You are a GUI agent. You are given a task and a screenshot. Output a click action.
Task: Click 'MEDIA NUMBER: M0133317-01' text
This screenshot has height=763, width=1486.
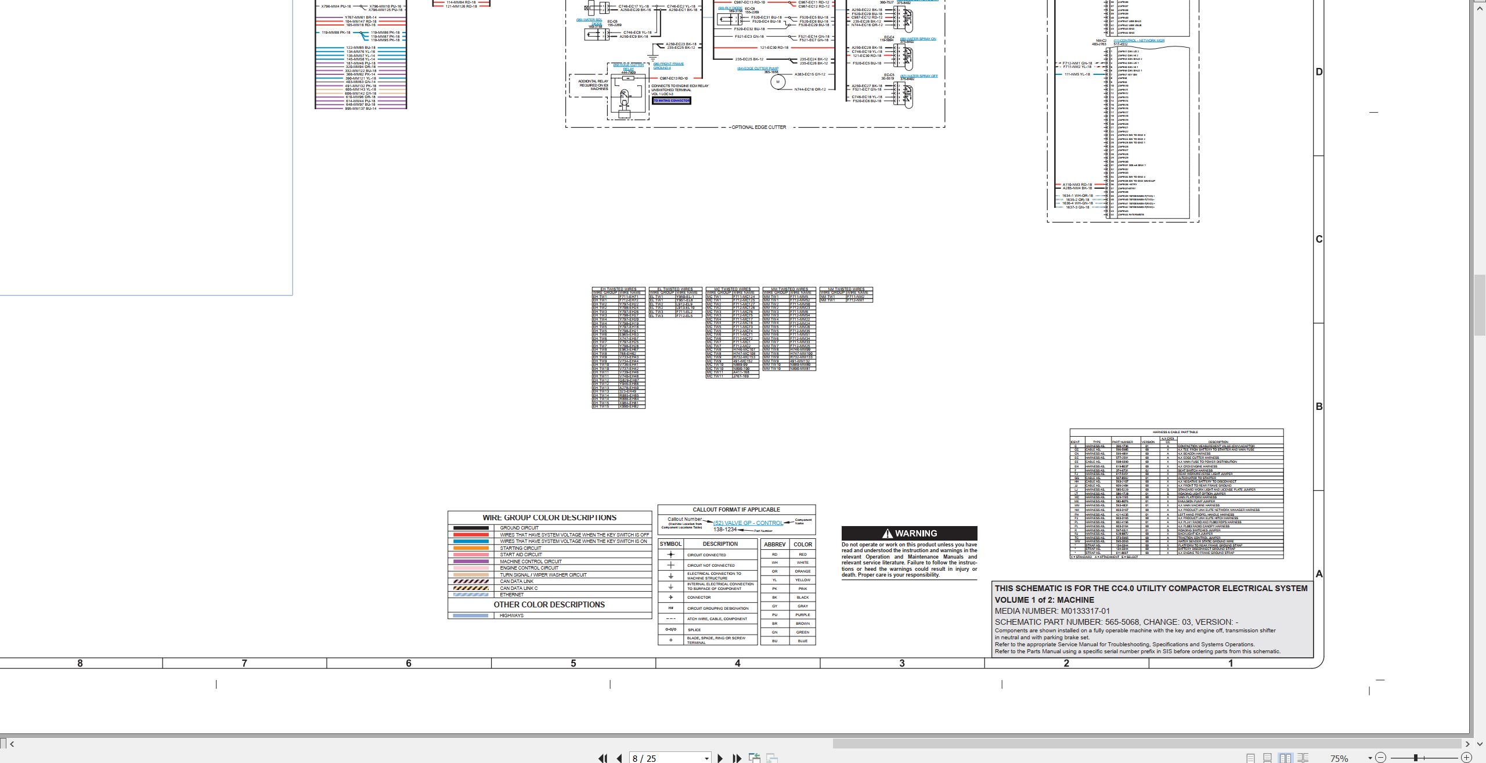coord(1052,611)
